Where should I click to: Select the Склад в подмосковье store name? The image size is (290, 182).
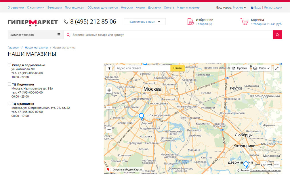tap(28, 65)
